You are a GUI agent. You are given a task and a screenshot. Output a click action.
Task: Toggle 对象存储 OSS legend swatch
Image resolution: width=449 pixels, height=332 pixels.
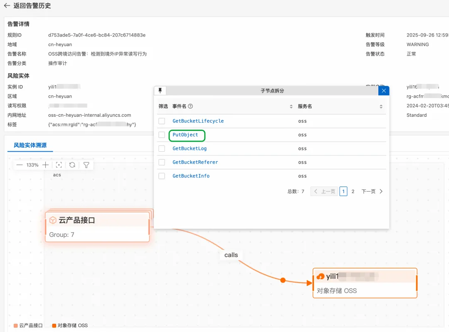coord(54,326)
